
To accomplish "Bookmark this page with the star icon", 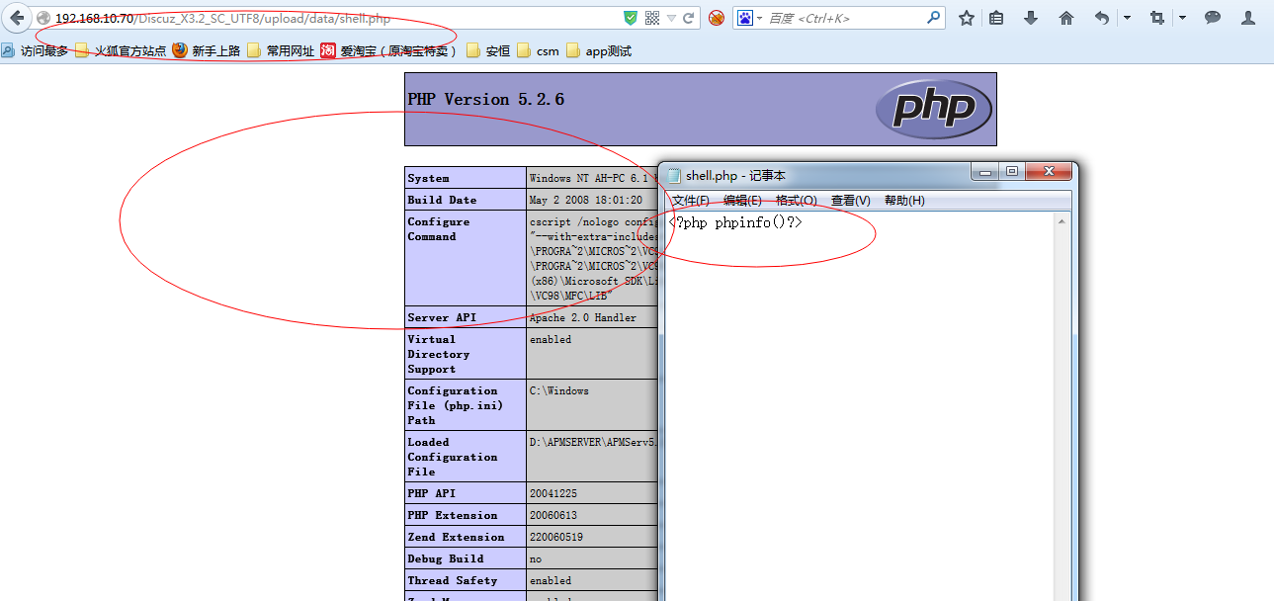I will pyautogui.click(x=967, y=18).
